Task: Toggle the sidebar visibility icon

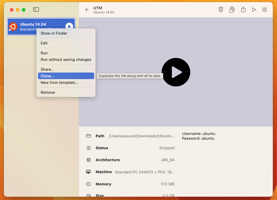Action: point(36,10)
